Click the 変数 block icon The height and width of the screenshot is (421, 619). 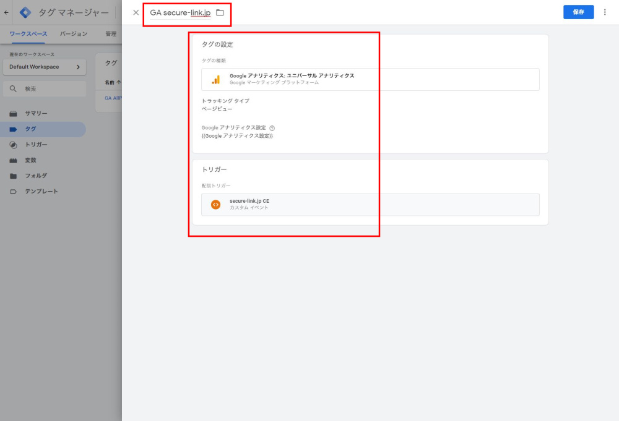pos(13,161)
